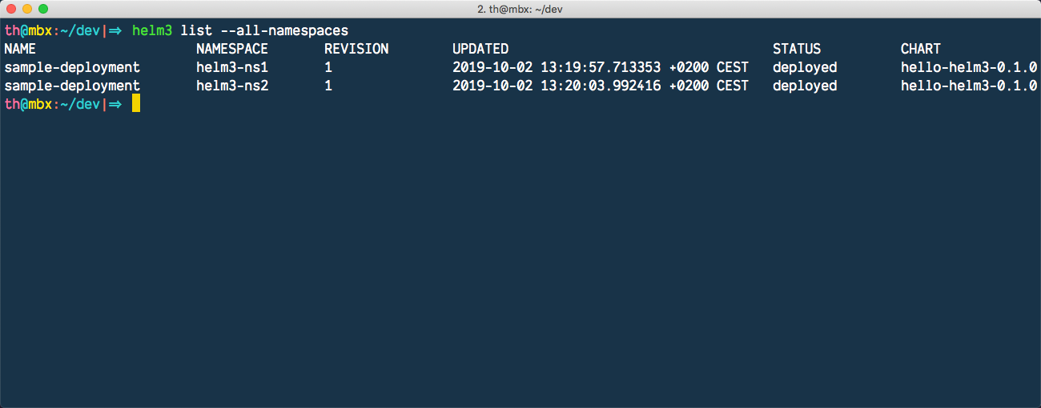Click the window title 'th@mbx: ~/dev'

click(520, 9)
